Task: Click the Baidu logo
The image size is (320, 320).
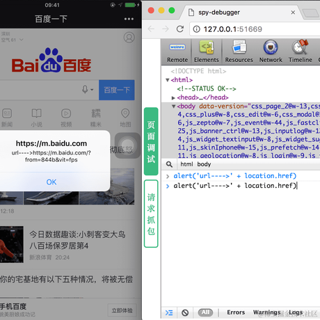Action: (51, 60)
